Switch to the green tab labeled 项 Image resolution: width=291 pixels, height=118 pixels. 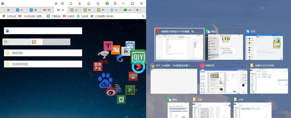click(101, 10)
